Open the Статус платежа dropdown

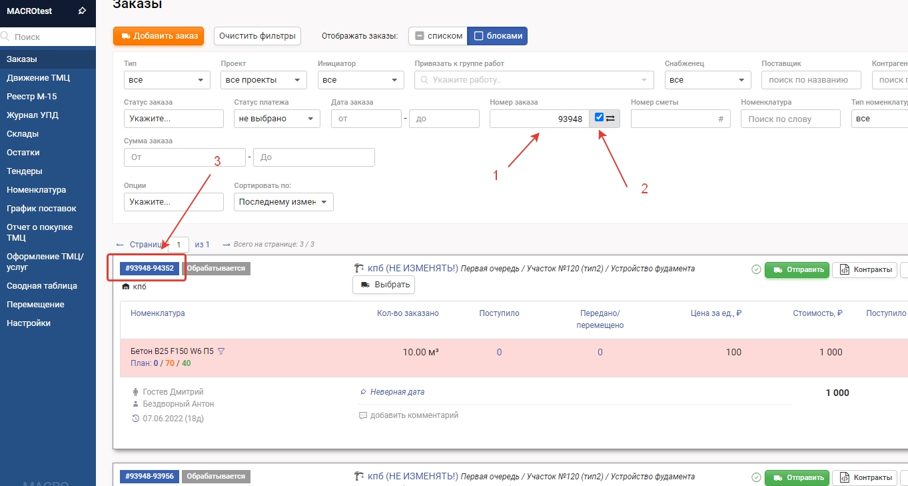point(276,119)
